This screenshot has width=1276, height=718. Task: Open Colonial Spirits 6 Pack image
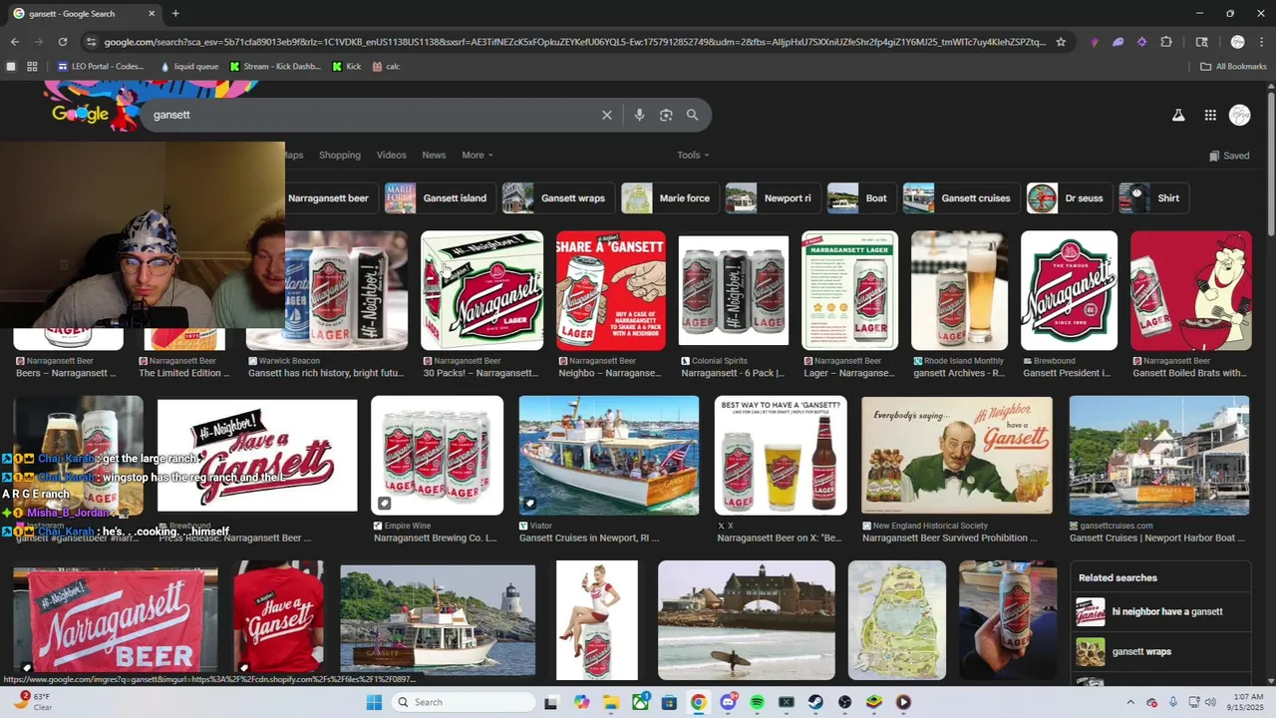pyautogui.click(x=733, y=290)
